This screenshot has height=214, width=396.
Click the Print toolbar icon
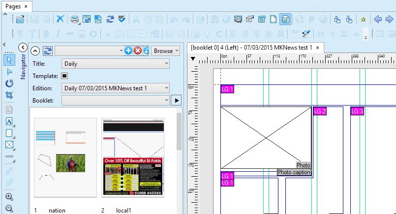click(x=75, y=19)
